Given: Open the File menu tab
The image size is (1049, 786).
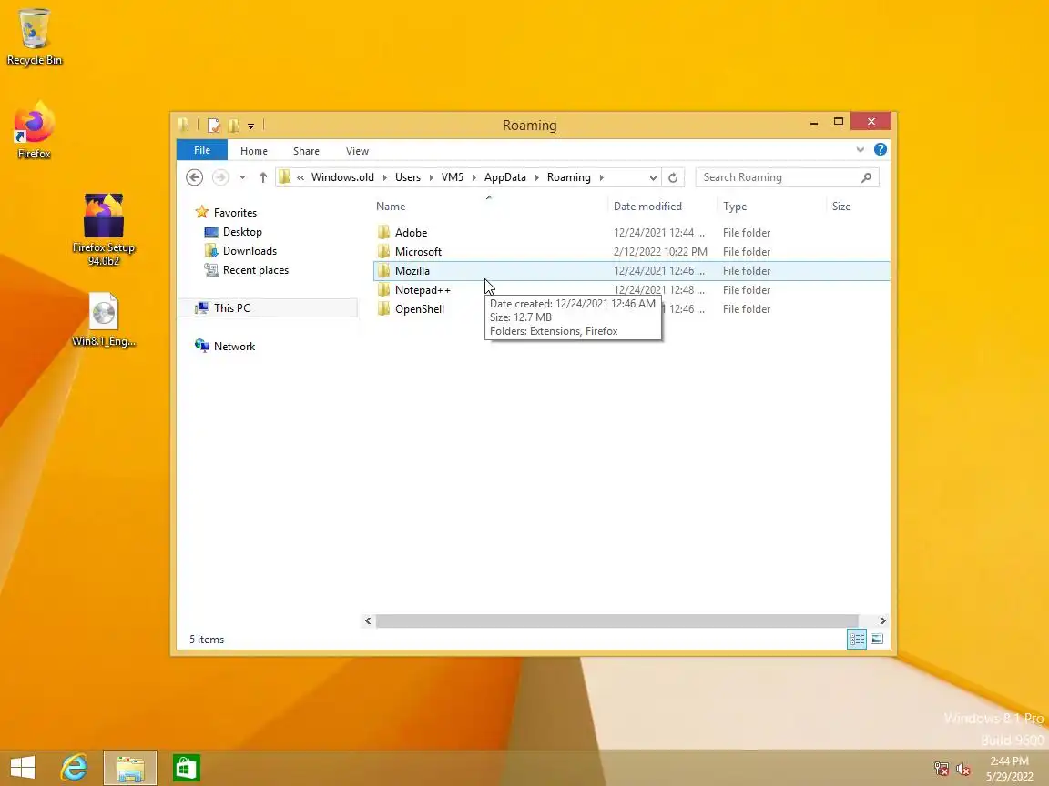Looking at the screenshot, I should pyautogui.click(x=202, y=150).
